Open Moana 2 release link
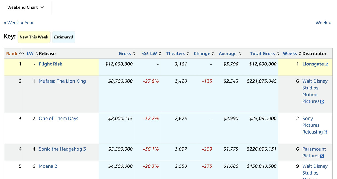The image size is (337, 179). point(48,166)
